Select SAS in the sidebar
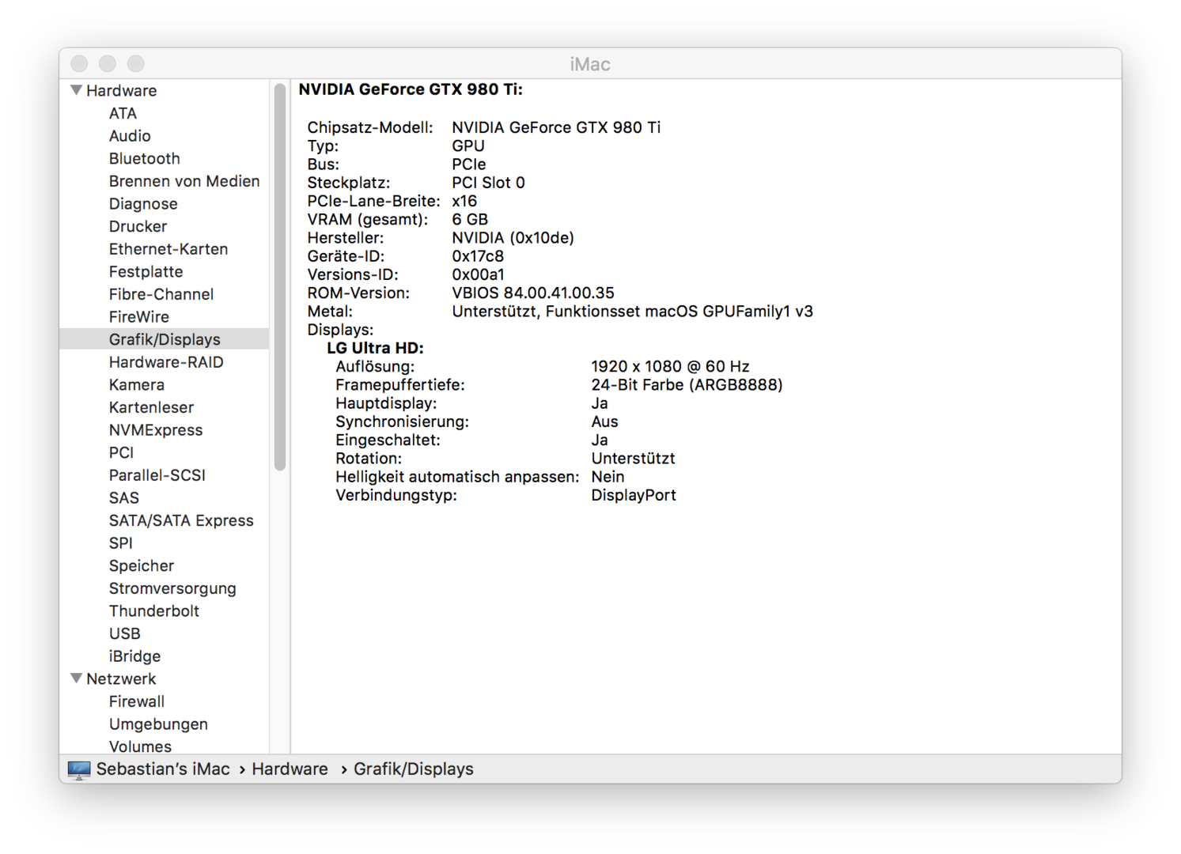Screen dimensions: 1181x854 (x=124, y=498)
